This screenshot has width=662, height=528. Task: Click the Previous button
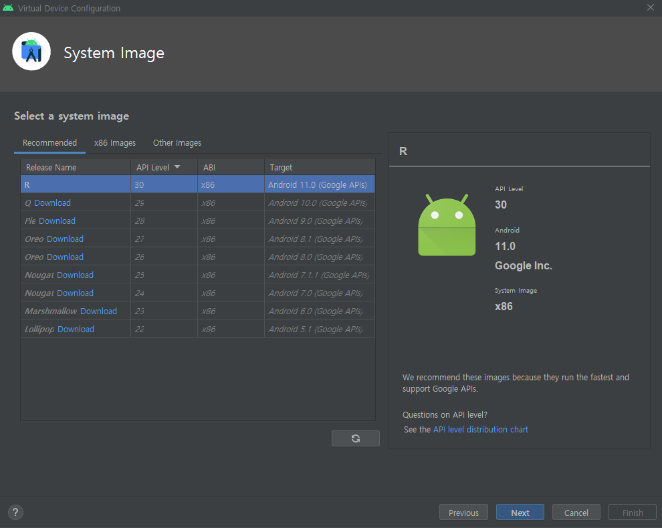point(463,513)
